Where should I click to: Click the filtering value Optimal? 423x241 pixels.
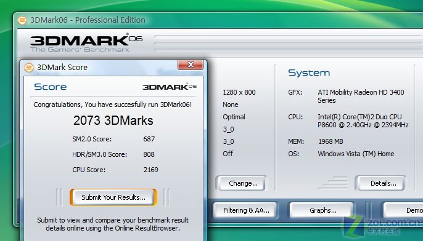(x=234, y=117)
